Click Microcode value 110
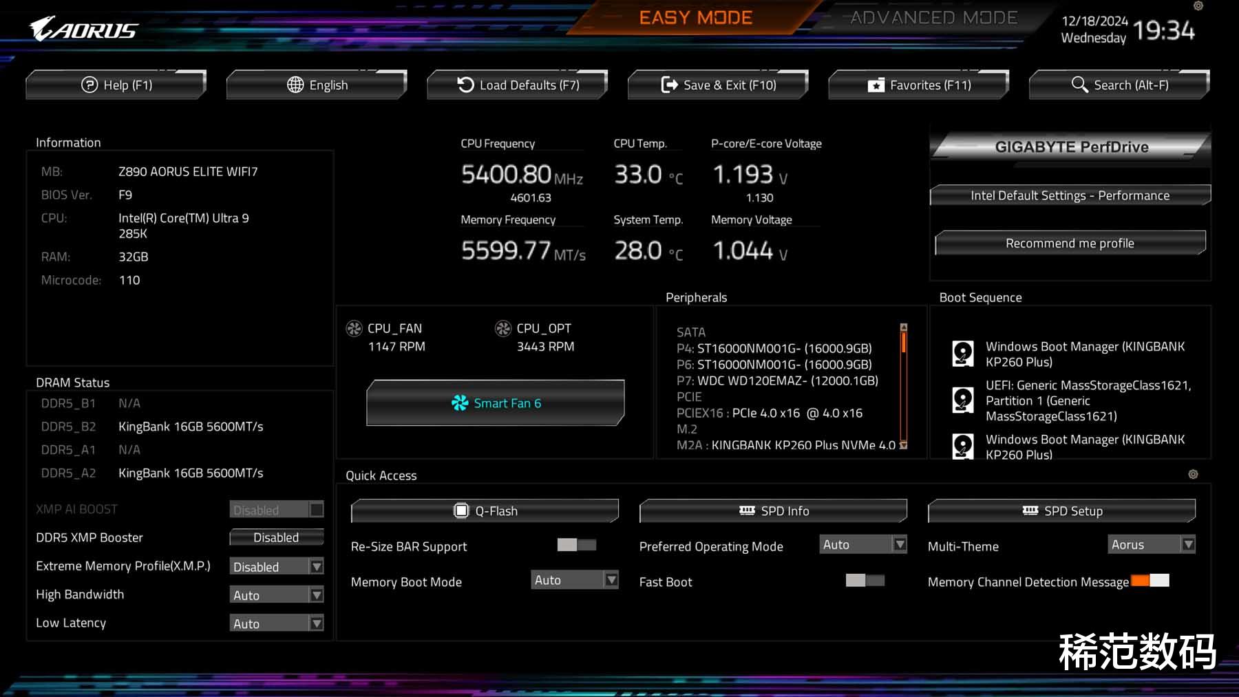Screen dimensions: 1239x697 (129, 280)
